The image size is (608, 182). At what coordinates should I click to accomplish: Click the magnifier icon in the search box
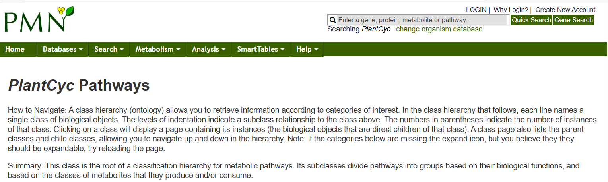pyautogui.click(x=333, y=20)
